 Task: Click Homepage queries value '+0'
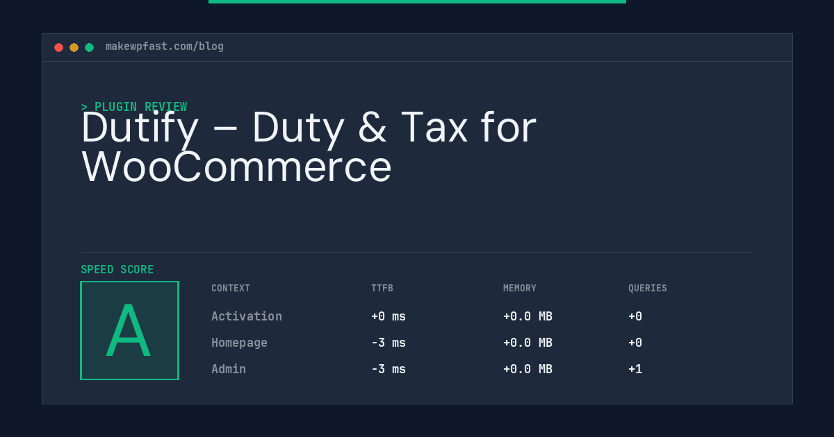coord(635,343)
